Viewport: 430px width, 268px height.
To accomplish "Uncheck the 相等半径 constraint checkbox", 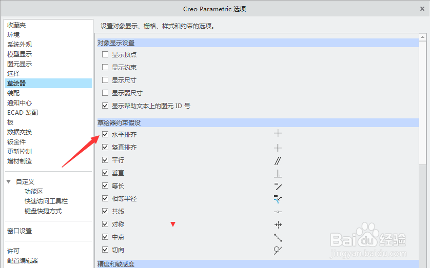I will (105, 198).
